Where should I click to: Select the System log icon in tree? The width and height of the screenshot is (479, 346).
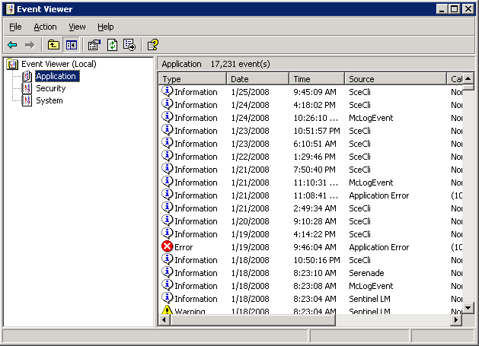[27, 100]
